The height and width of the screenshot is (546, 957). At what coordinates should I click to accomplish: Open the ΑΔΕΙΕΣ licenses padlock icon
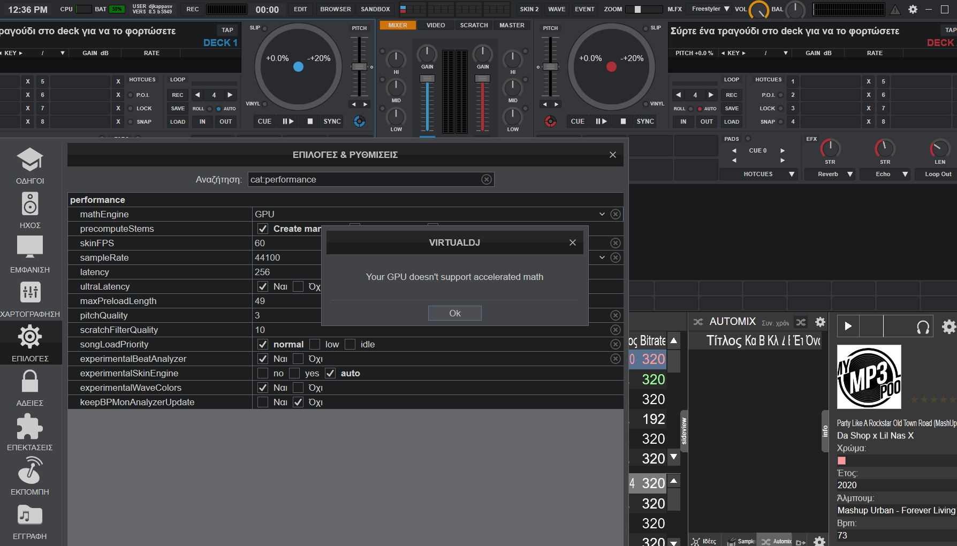(x=30, y=381)
